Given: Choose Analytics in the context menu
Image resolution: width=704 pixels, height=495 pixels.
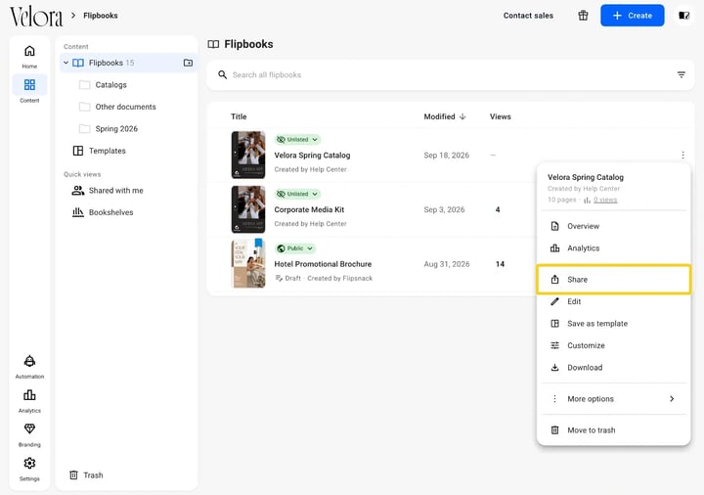Looking at the screenshot, I should (614, 247).
